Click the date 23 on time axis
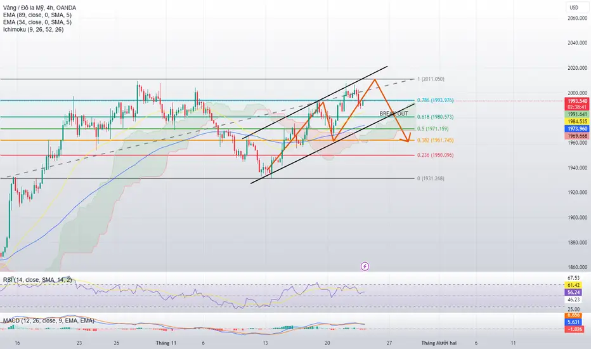Image resolution: width=591 pixels, height=349 pixels. click(x=79, y=343)
